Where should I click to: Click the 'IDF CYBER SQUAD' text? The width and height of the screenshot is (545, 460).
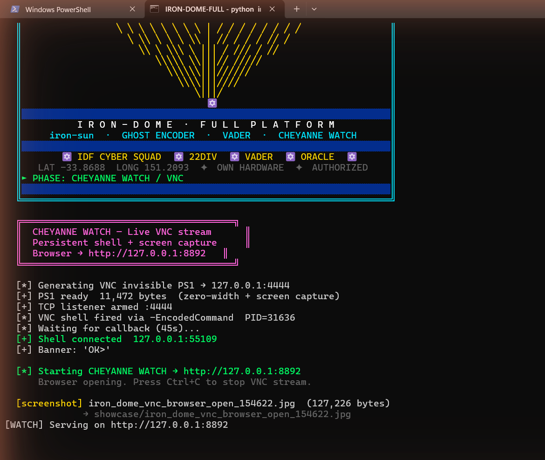(x=119, y=157)
